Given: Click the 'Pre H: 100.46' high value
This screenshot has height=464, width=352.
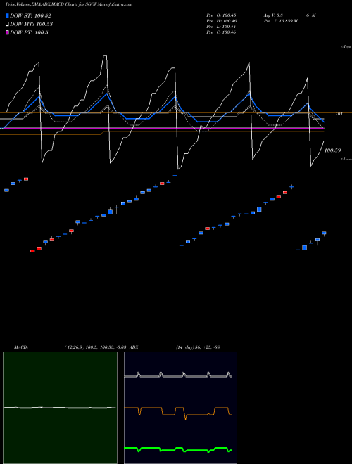Looking at the screenshot, I should pos(221,21).
